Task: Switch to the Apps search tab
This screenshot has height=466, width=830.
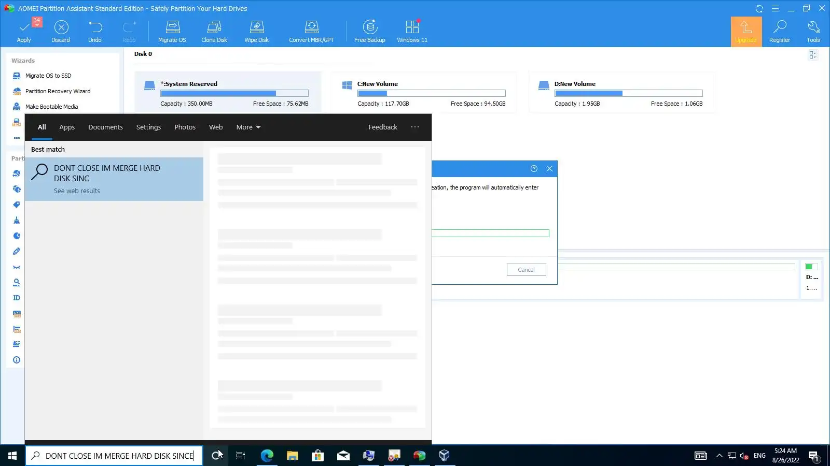Action: click(x=67, y=127)
